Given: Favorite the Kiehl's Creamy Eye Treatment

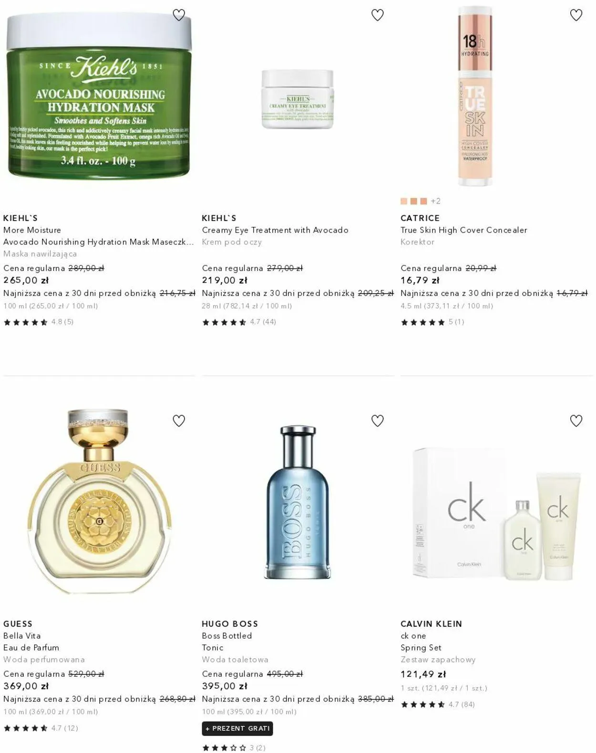Looking at the screenshot, I should (x=377, y=15).
